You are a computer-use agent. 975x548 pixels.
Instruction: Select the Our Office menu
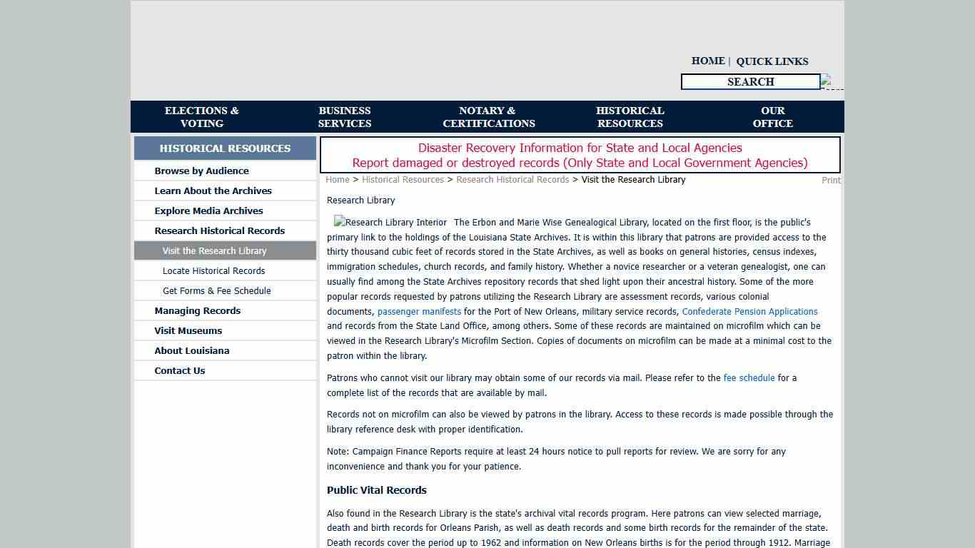tap(772, 117)
